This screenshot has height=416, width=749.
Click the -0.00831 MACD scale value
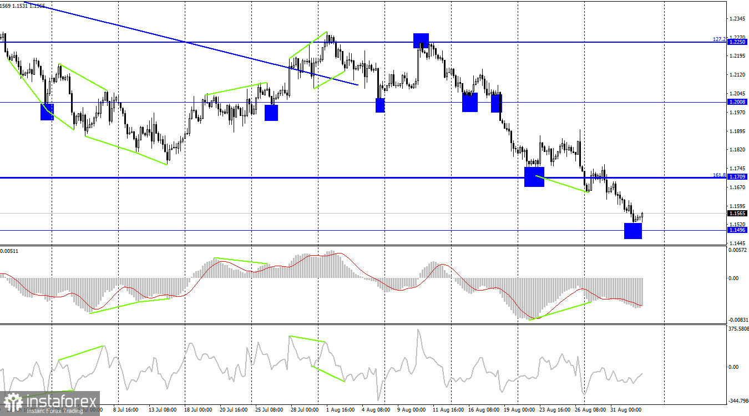click(x=737, y=319)
